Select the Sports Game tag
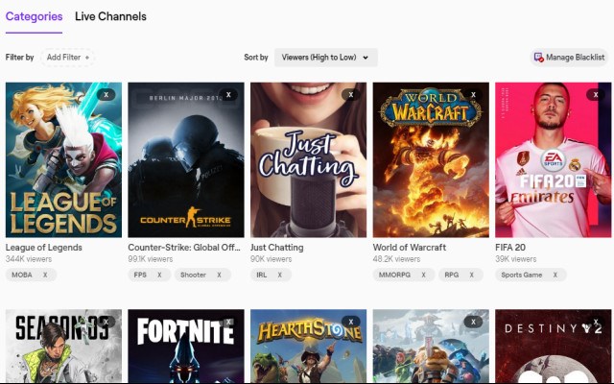The image size is (614, 384). pyautogui.click(x=522, y=275)
